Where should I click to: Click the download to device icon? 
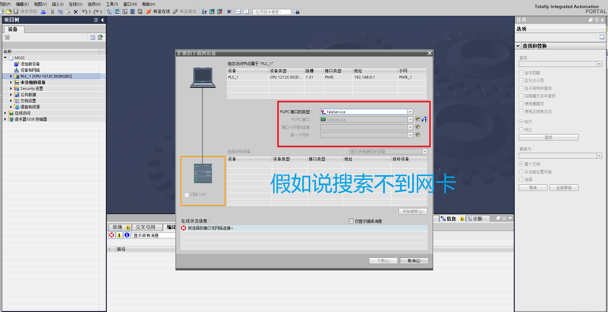click(117, 12)
